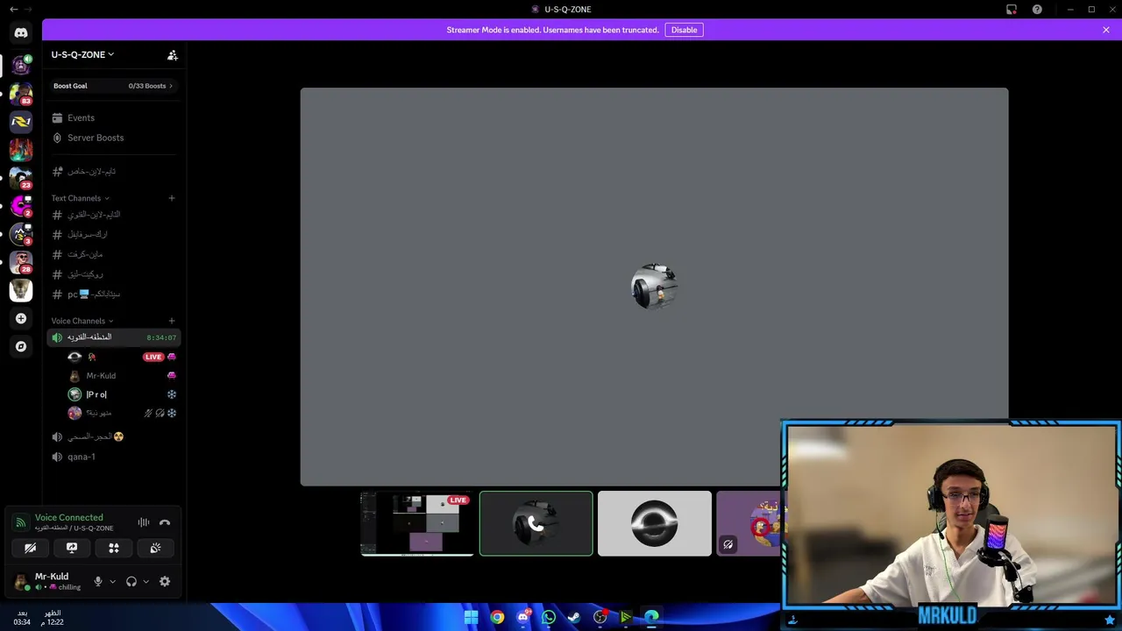Open Microsoft Edge from taskbar
1122x631 pixels.
[651, 617]
